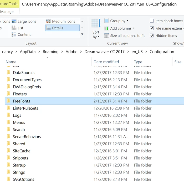
Task: Move the layout gallery down one row
Action: [82, 28]
